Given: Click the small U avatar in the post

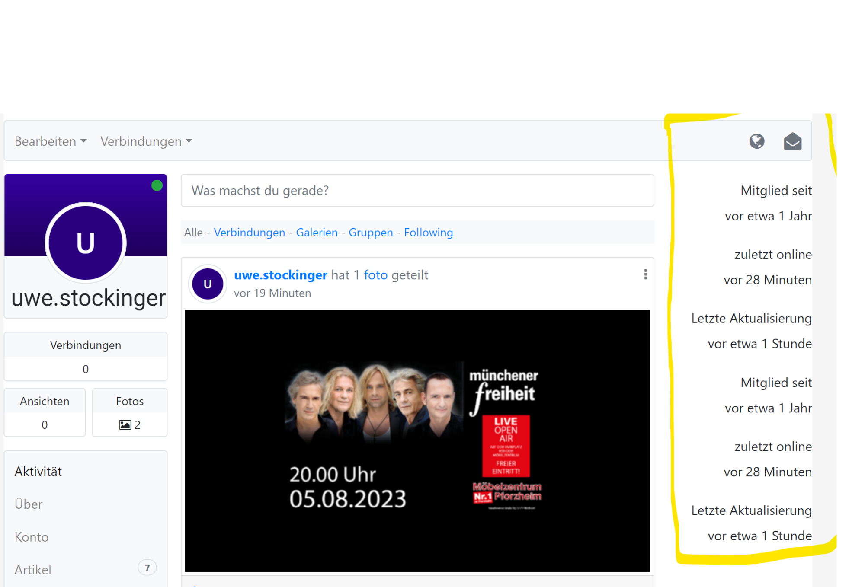Looking at the screenshot, I should (x=208, y=284).
